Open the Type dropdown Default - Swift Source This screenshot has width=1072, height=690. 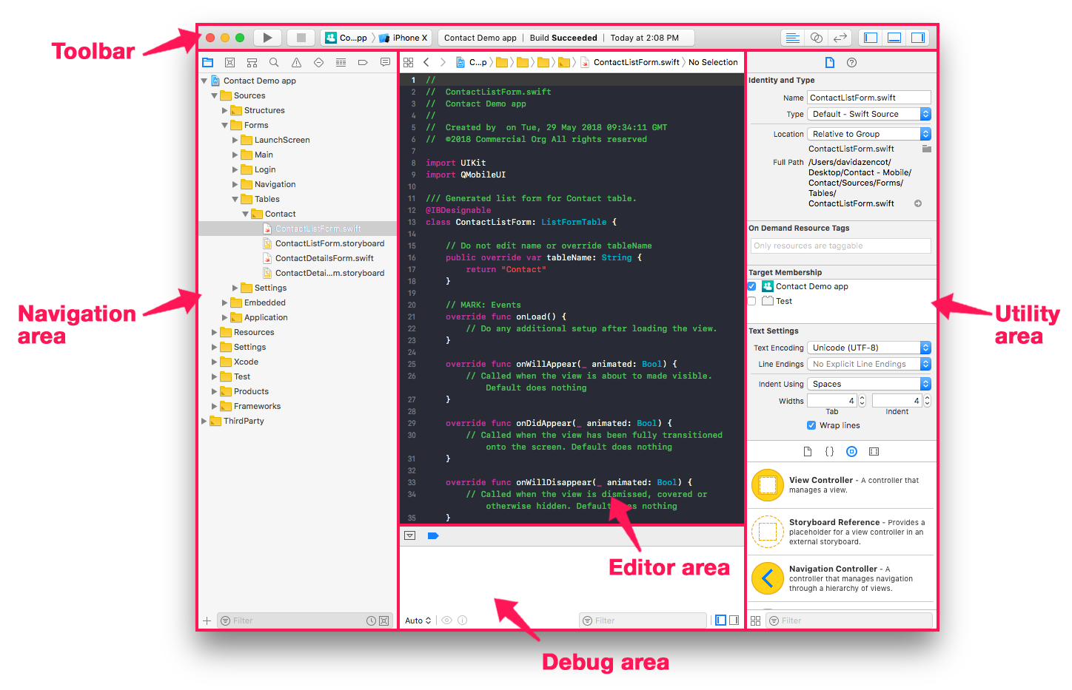868,114
